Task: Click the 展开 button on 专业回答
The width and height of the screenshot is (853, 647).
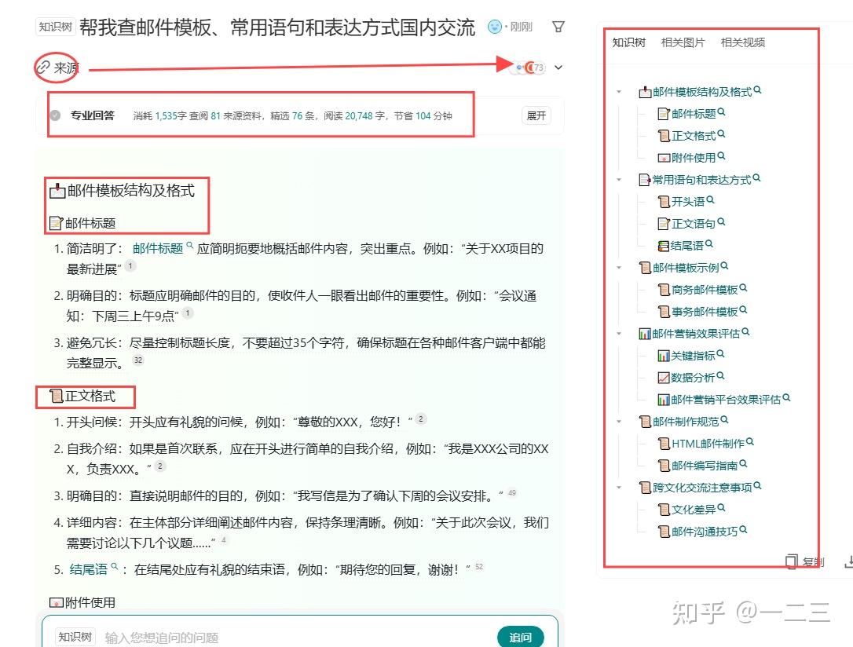Action: (536, 115)
